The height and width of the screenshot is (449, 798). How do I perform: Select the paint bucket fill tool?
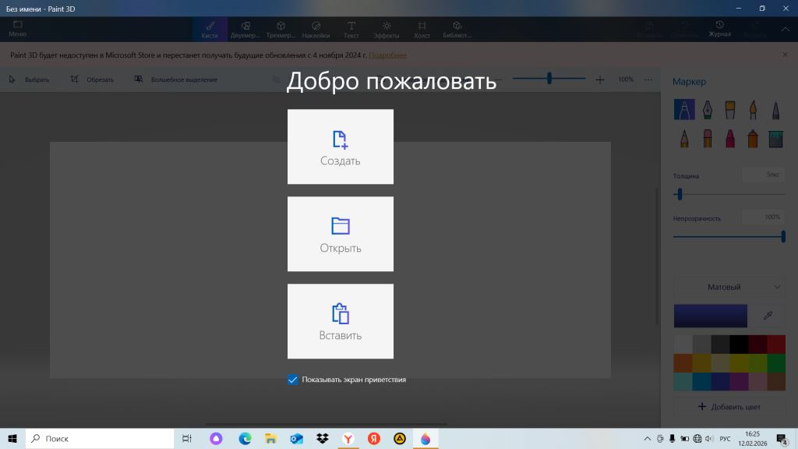775,139
